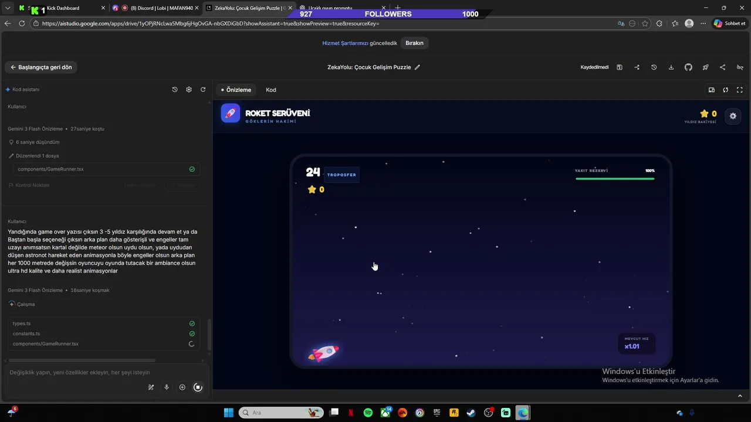Open components/GameRunner.tsx in the first response

(106, 169)
